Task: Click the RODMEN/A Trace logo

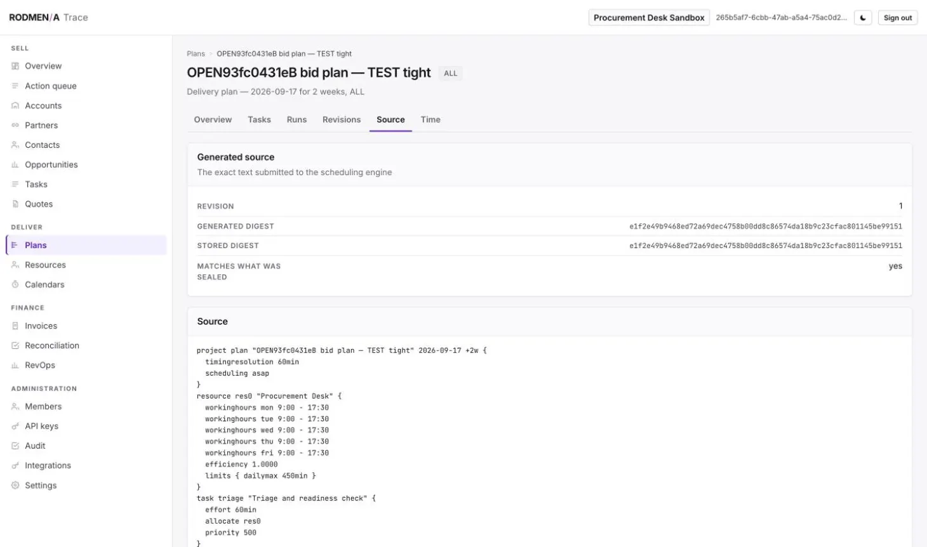Action: coord(48,18)
